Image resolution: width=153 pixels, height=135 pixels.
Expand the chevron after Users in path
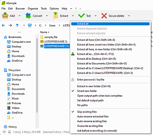[60, 25]
